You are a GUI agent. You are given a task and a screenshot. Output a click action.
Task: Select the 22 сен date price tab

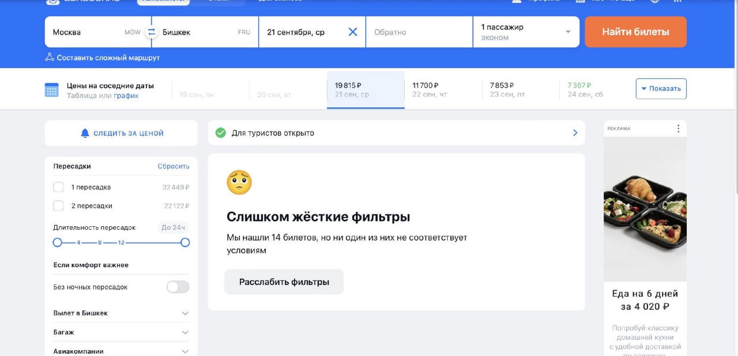[x=443, y=90]
